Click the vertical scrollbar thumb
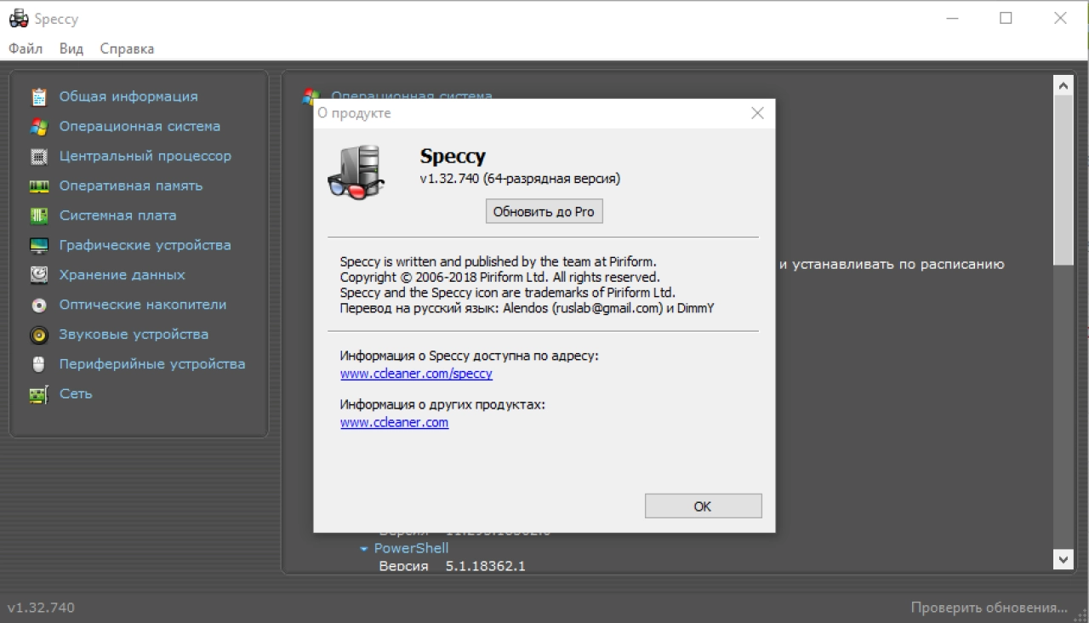1089x623 pixels. [x=1063, y=179]
